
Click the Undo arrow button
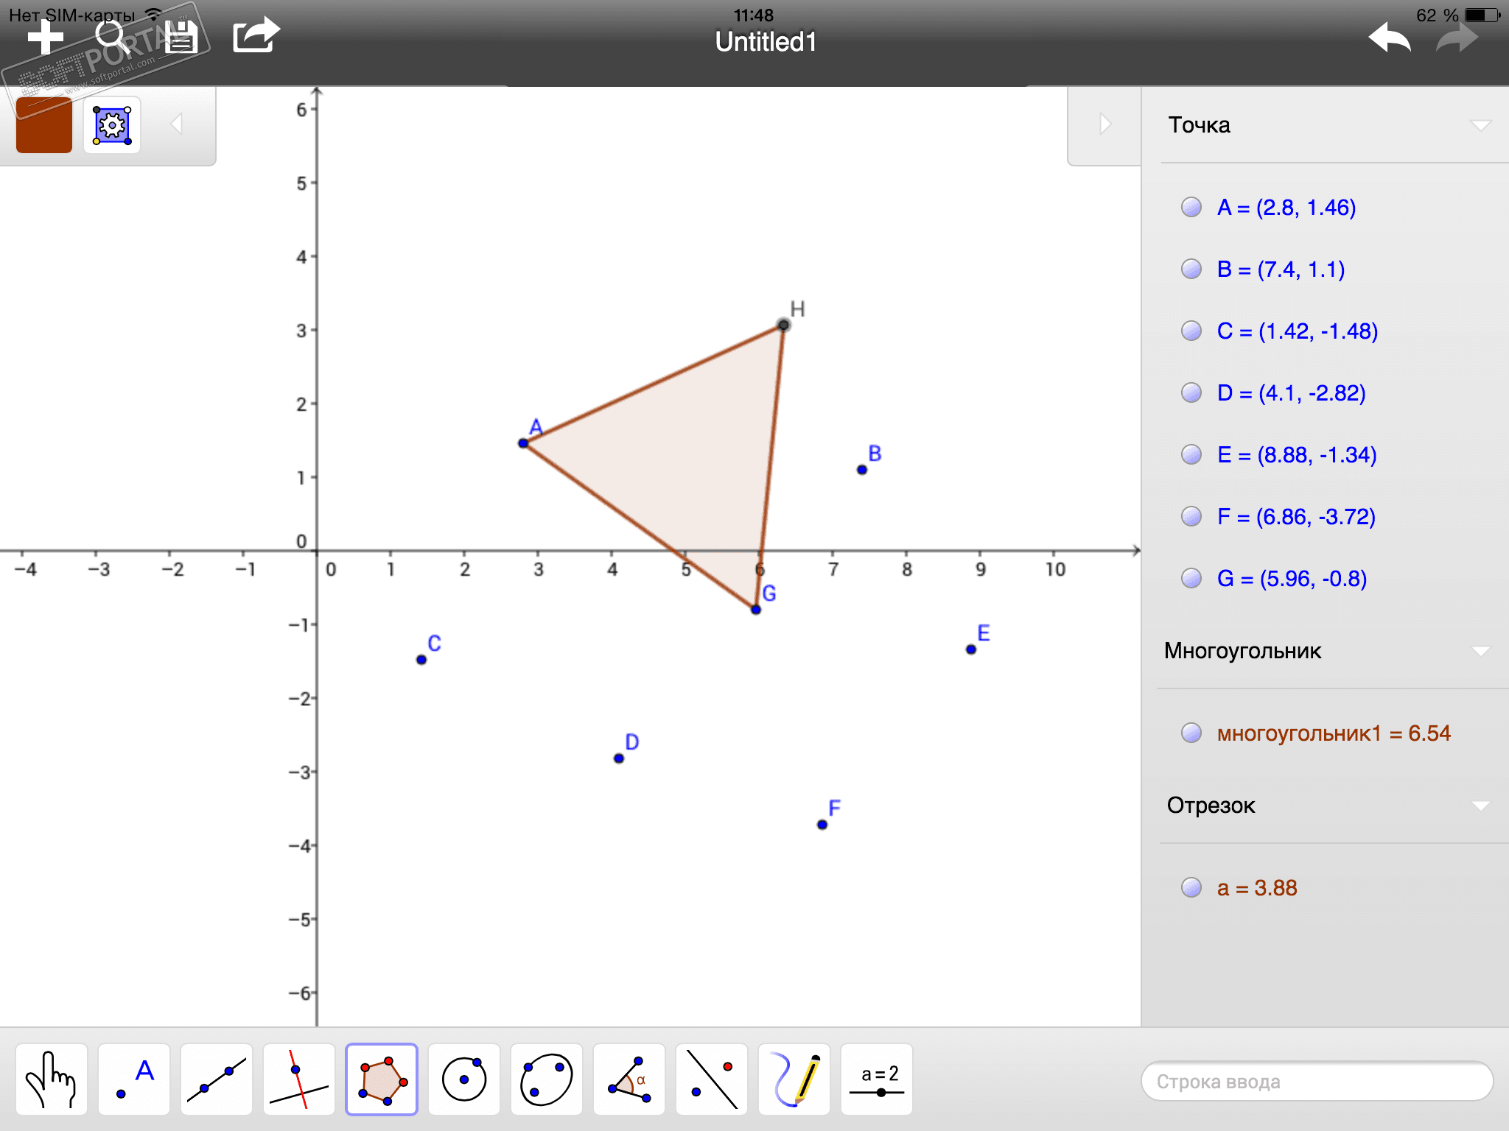1389,38
